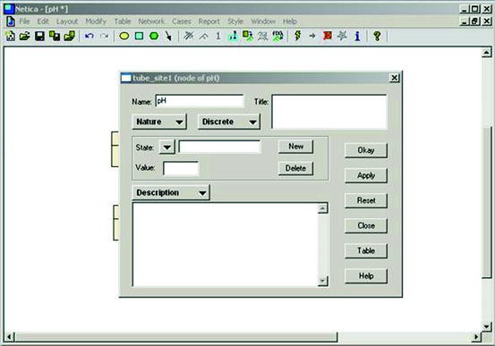Open the Style menu
This screenshot has height=346, width=495.
click(235, 21)
